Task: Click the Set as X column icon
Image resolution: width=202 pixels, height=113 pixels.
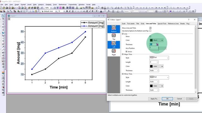Action: click(141, 8)
